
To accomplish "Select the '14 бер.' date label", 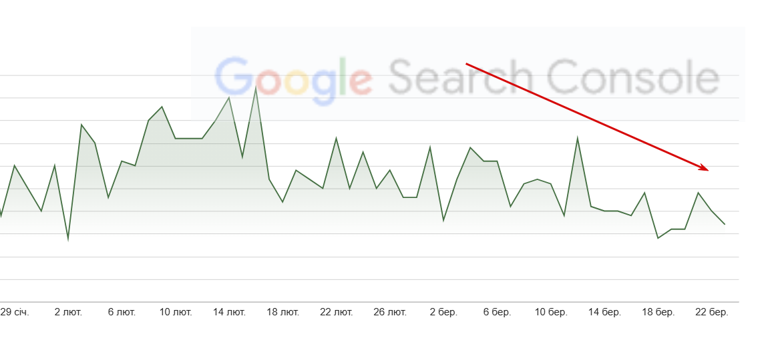I will coord(604,313).
